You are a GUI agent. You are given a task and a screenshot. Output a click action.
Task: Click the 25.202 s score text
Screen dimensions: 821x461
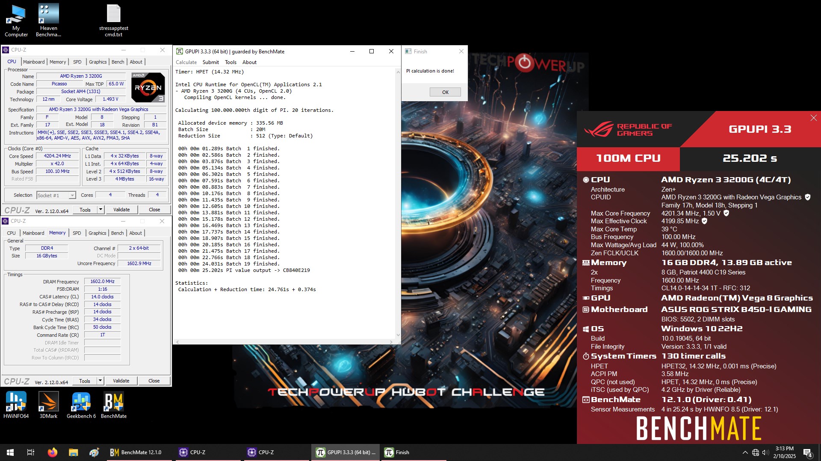pyautogui.click(x=750, y=158)
